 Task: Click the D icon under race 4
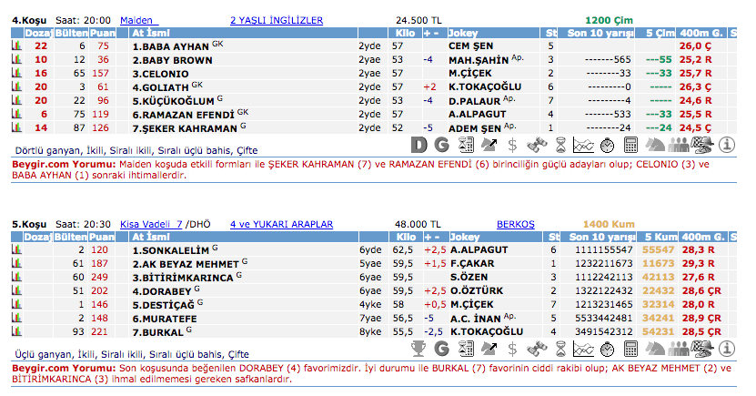coord(418,144)
